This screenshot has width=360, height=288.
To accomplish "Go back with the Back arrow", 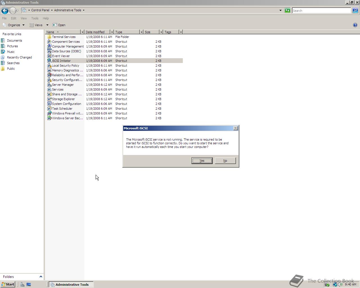I will tap(5, 10).
